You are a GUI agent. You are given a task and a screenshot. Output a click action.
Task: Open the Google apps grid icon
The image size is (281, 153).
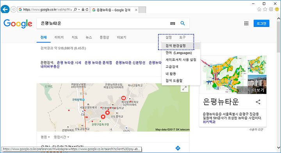point(246,23)
